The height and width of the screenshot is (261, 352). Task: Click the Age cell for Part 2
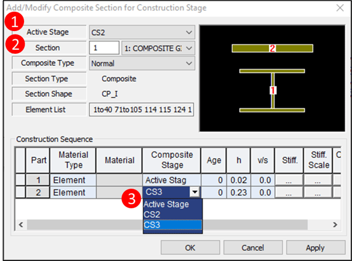pos(214,193)
